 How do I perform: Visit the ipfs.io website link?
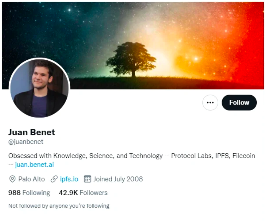click(69, 179)
